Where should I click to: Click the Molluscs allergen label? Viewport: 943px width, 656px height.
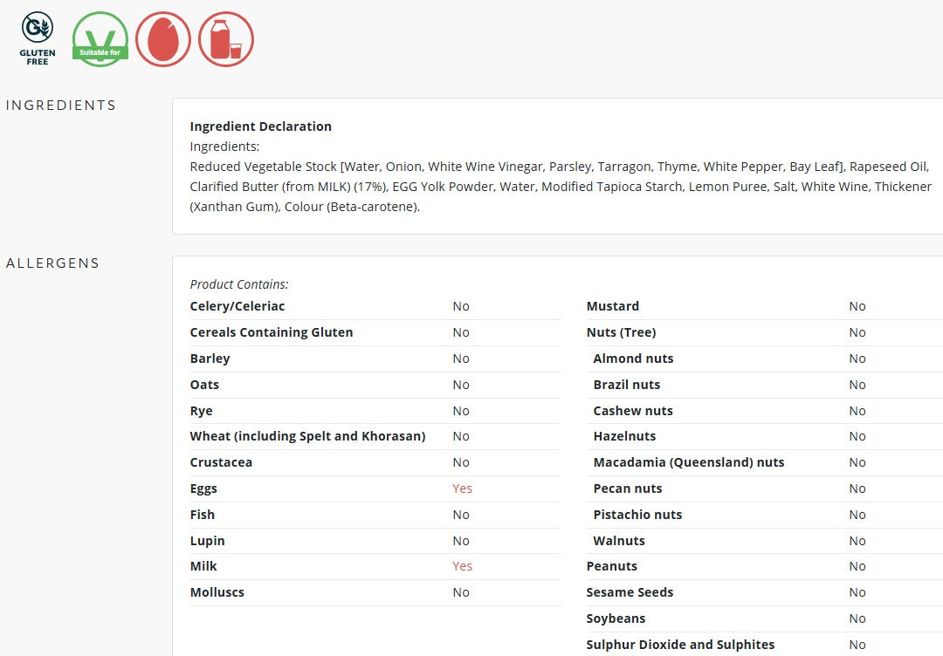tap(217, 592)
